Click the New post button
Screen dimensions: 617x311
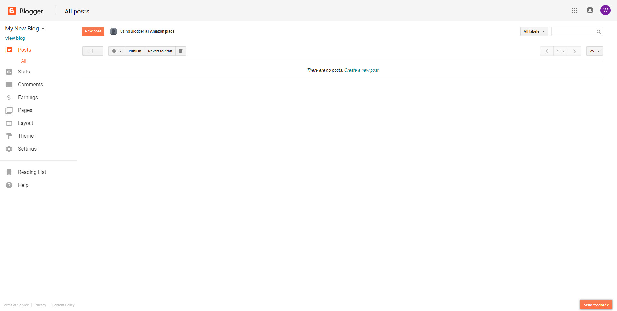pyautogui.click(x=93, y=31)
